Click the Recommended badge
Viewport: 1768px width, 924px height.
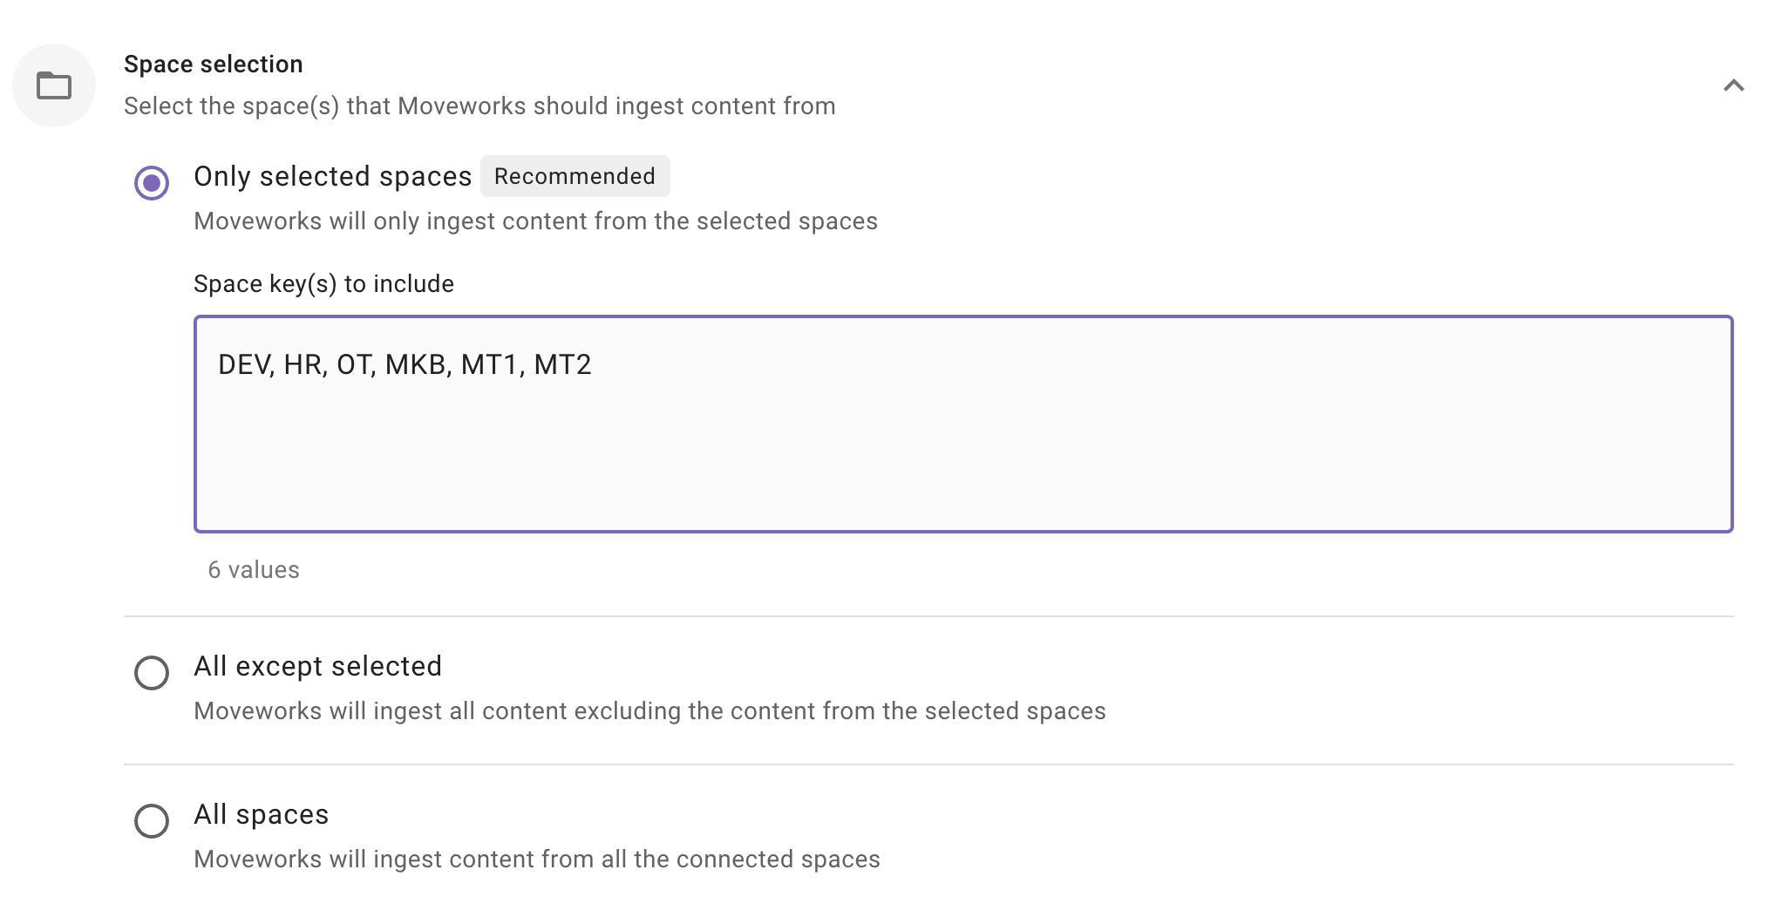click(575, 176)
